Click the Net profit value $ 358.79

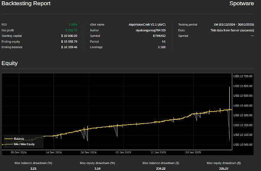pyautogui.click(x=71, y=30)
